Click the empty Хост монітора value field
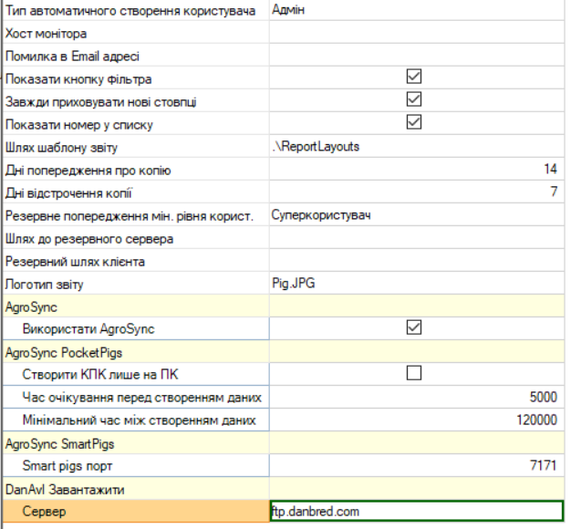 (x=417, y=33)
